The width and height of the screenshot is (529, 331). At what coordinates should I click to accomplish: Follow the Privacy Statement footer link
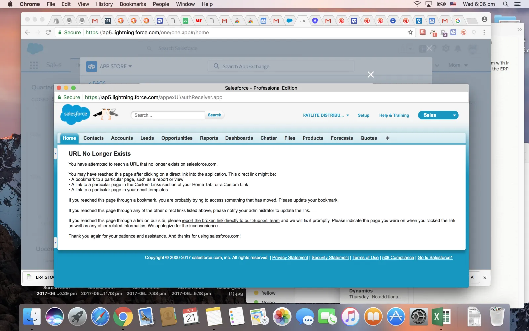[x=290, y=258]
